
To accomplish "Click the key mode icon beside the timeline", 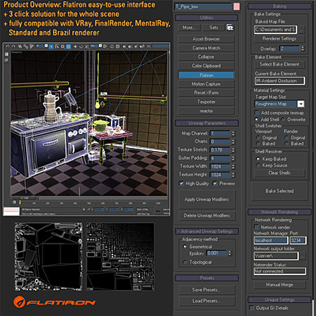I will [x=14, y=202].
